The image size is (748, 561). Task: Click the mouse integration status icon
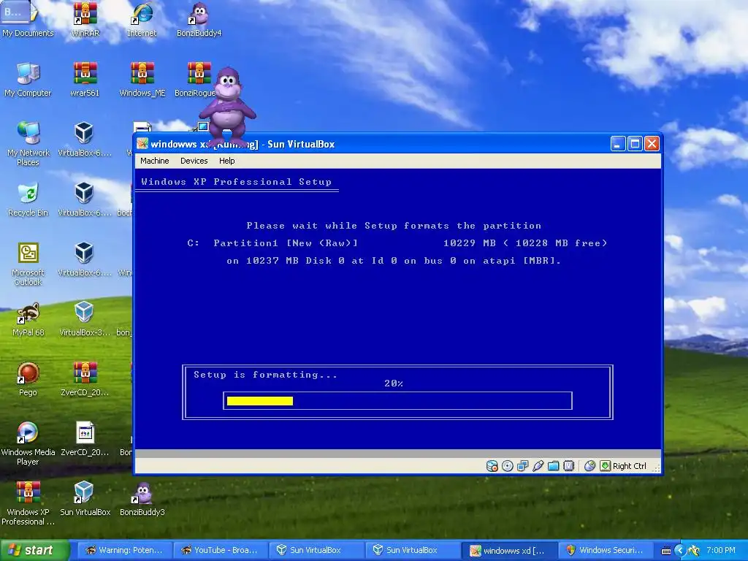coord(589,465)
